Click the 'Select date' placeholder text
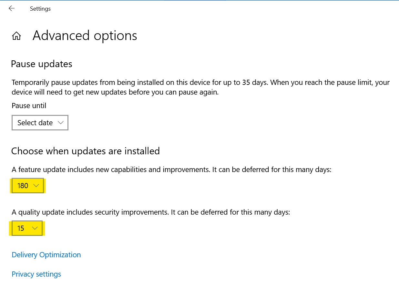 35,123
